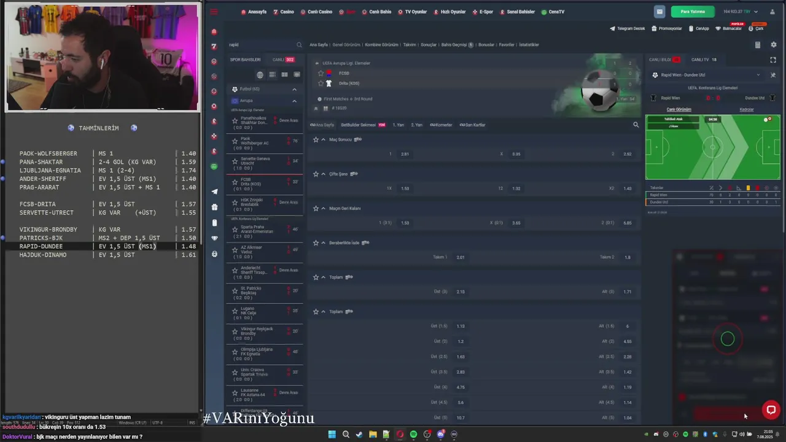Screen dimensions: 786x442
Task: Open Windows taskbar search icon
Action: pos(346,434)
